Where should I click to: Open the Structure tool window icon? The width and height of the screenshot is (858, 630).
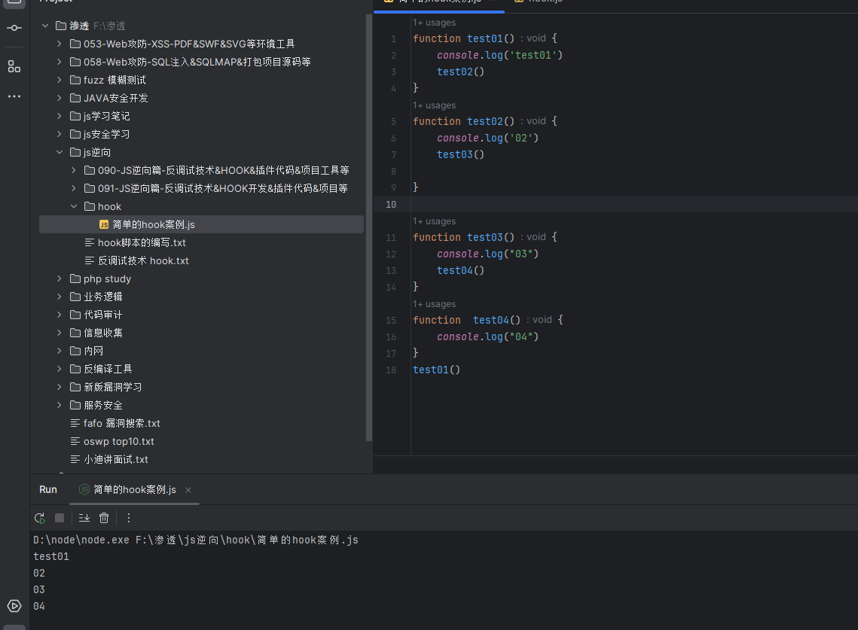14,67
